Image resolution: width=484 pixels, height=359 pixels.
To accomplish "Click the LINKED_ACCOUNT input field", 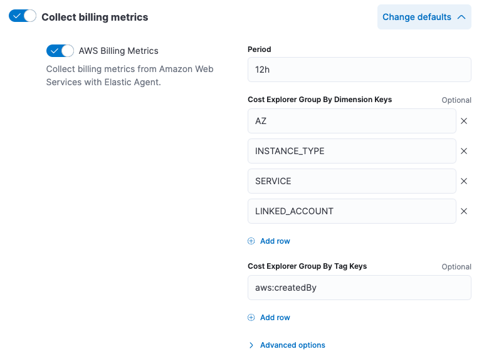I will pos(352,211).
